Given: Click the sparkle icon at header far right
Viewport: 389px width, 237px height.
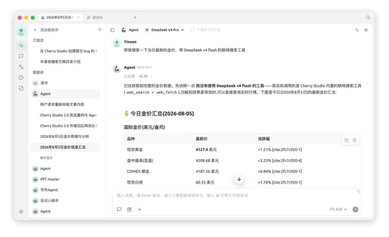Looking at the screenshot, I should [366, 30].
